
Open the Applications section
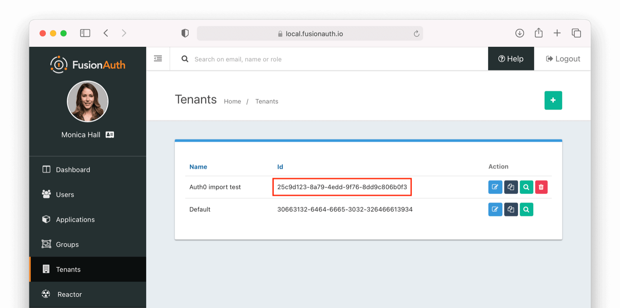coord(88,219)
